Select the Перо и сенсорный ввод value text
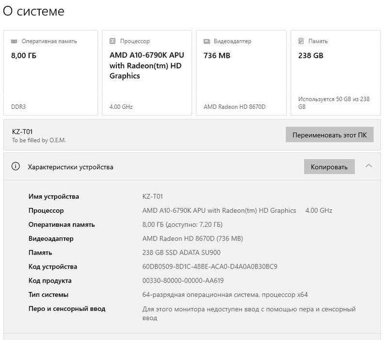This screenshot has width=391, height=340. pos(249,313)
